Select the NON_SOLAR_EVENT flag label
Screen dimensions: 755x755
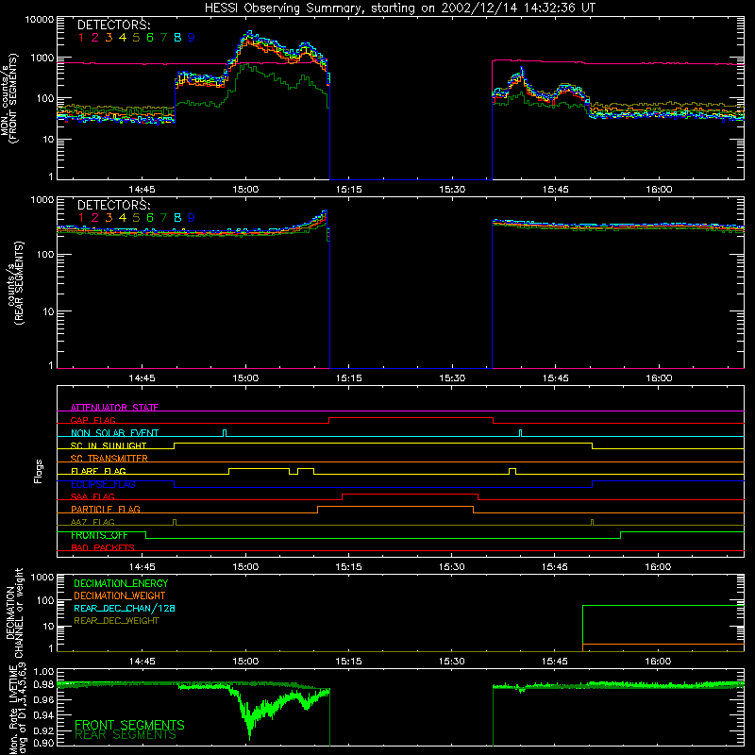click(114, 433)
